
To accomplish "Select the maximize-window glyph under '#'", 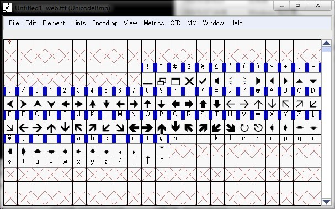I will [176, 79].
